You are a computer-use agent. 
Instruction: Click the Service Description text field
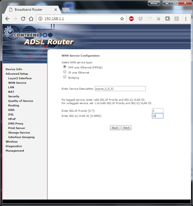[x=120, y=89]
